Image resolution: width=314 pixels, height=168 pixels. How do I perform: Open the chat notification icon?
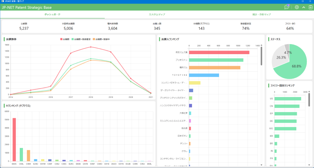point(287,7)
